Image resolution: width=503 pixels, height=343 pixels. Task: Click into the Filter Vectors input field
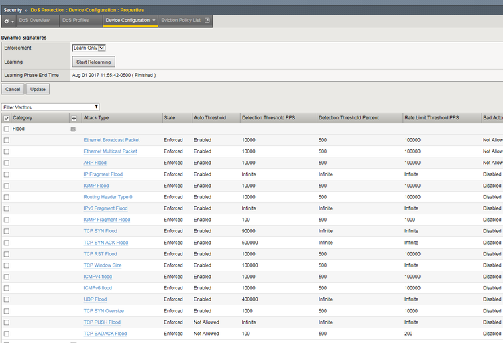pyautogui.click(x=47, y=107)
